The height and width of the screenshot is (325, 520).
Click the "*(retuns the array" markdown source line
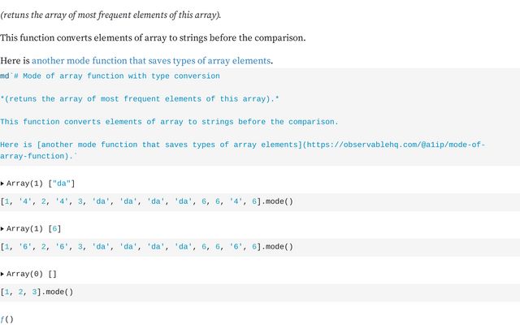140,99
